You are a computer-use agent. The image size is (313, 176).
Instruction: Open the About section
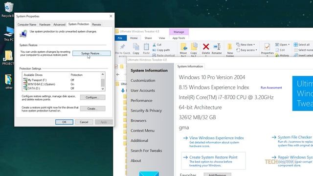[136, 160]
